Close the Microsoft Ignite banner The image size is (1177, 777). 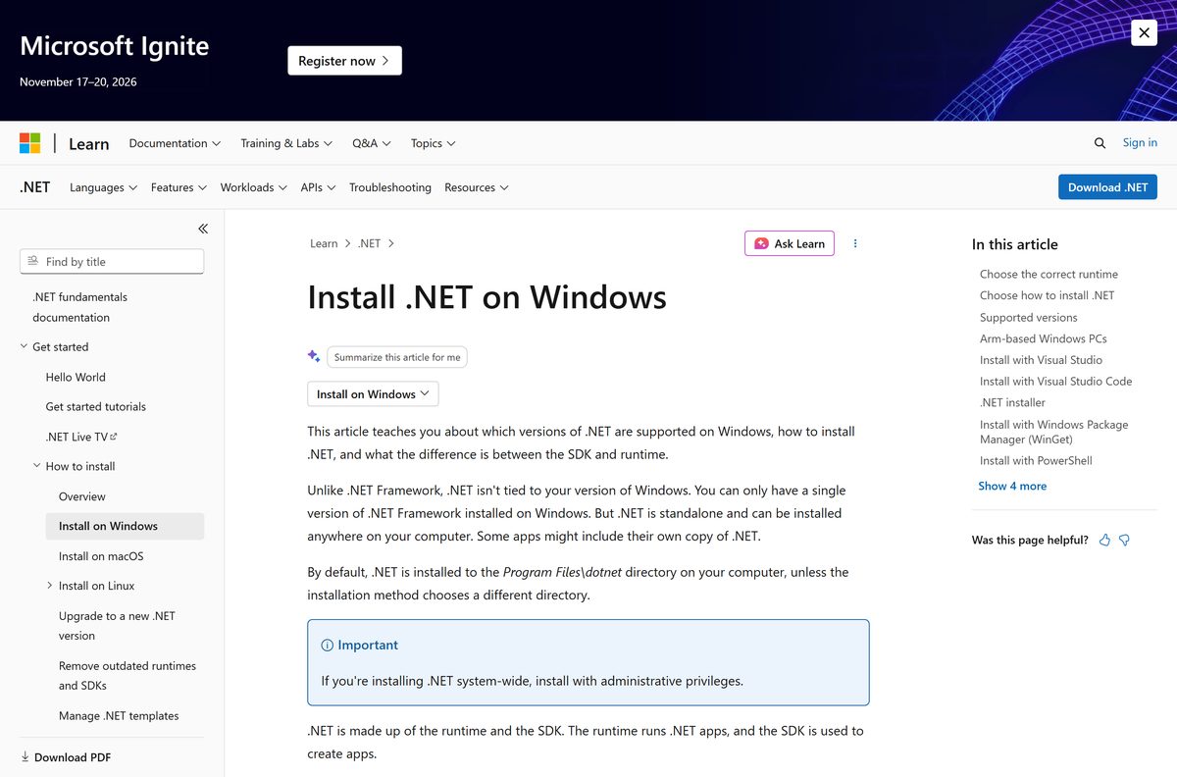1144,32
